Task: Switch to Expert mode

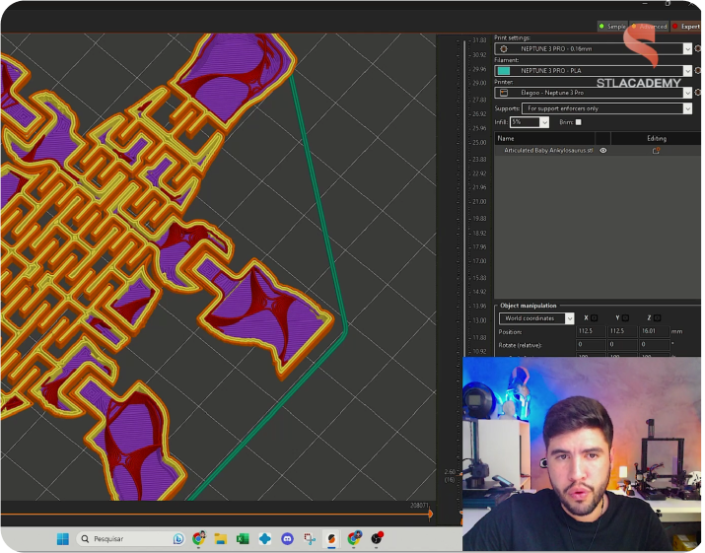Action: point(686,27)
